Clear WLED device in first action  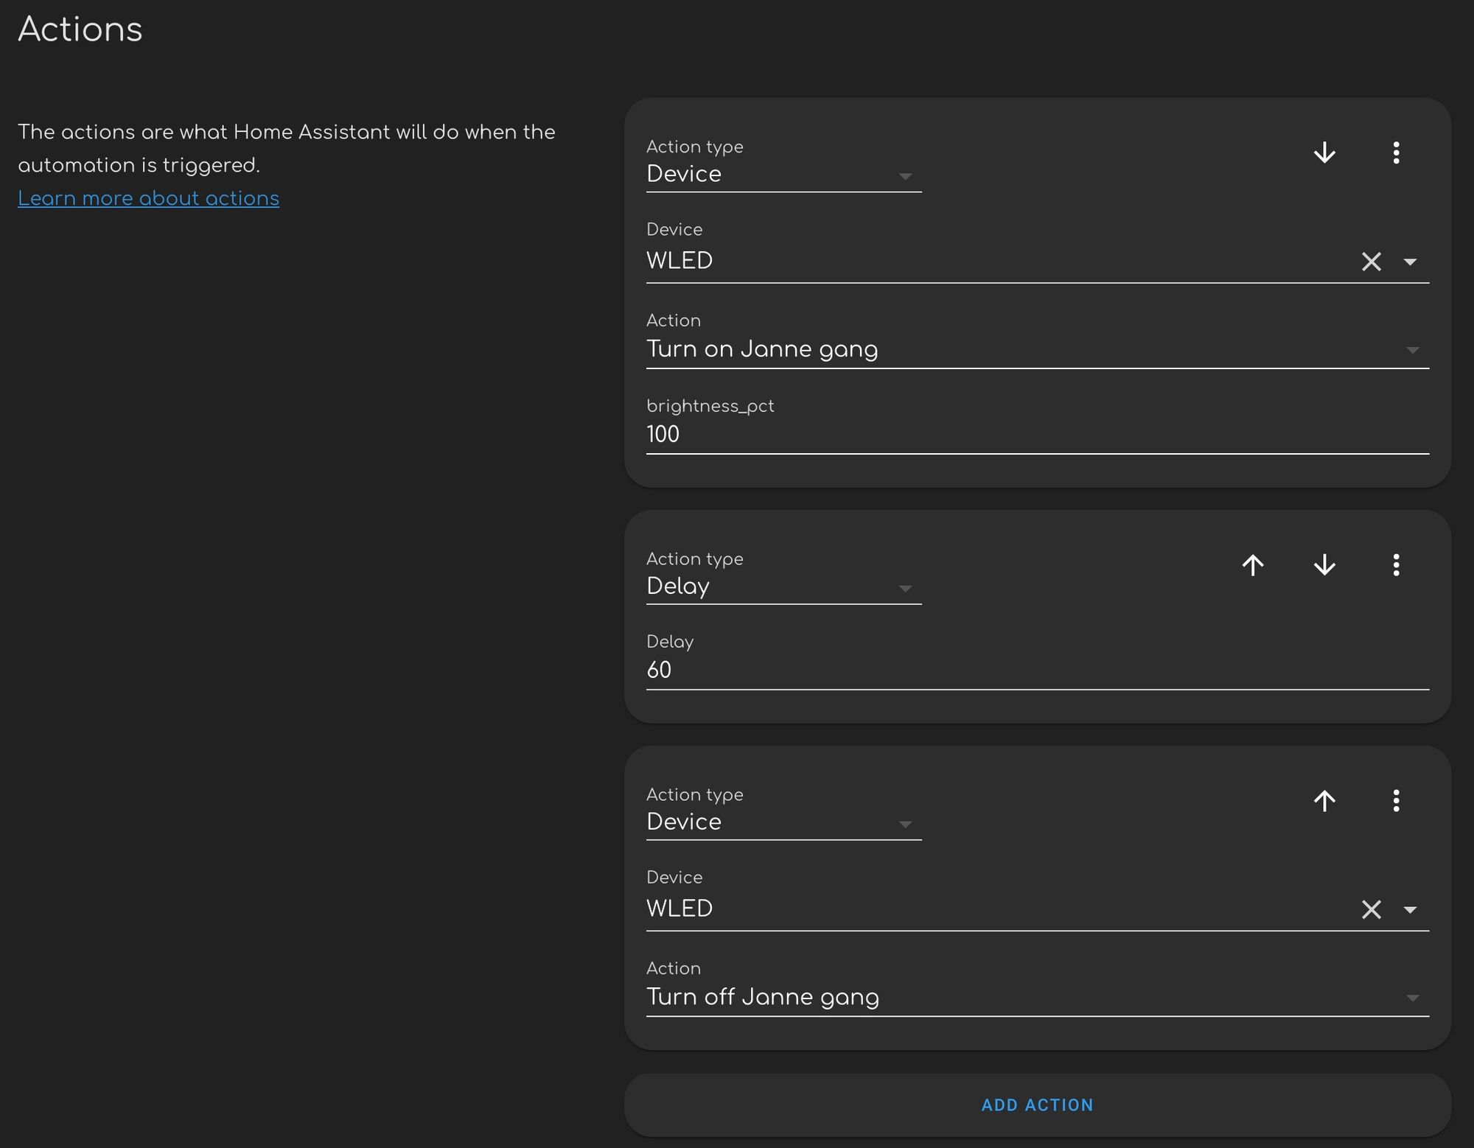(x=1371, y=262)
